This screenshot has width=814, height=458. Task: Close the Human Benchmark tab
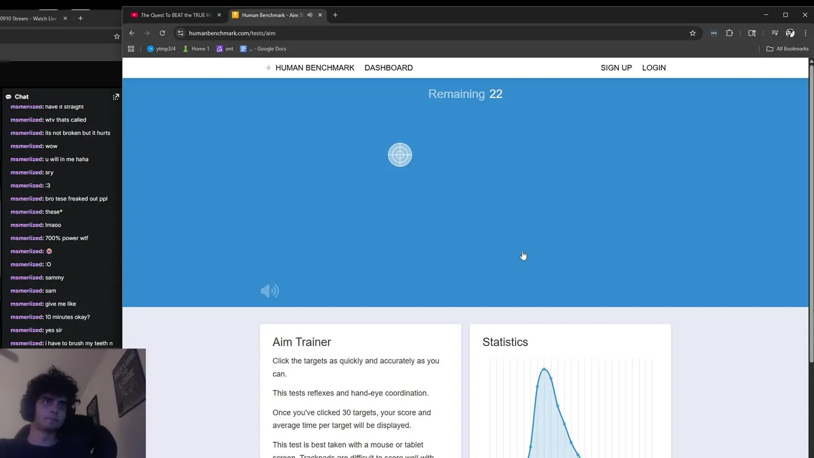[320, 15]
